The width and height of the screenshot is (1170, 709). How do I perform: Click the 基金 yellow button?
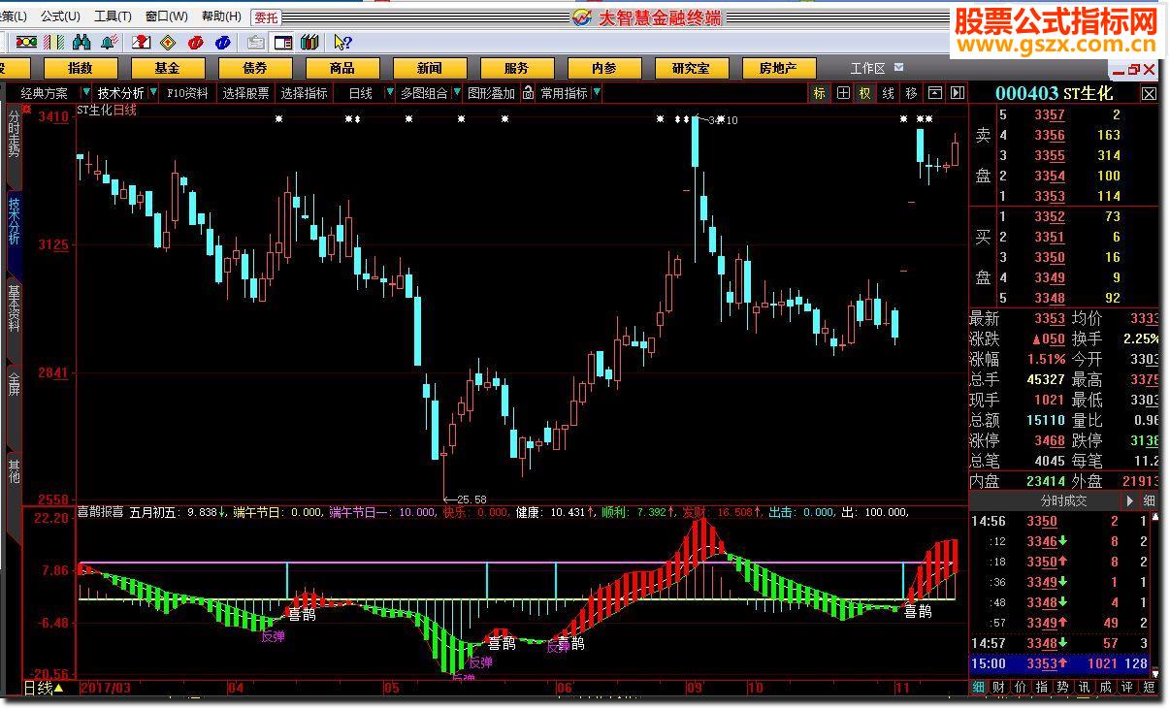point(168,68)
